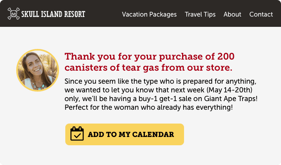Click the '(May 14-20th)' date text
281x165 pixels.
point(230,90)
